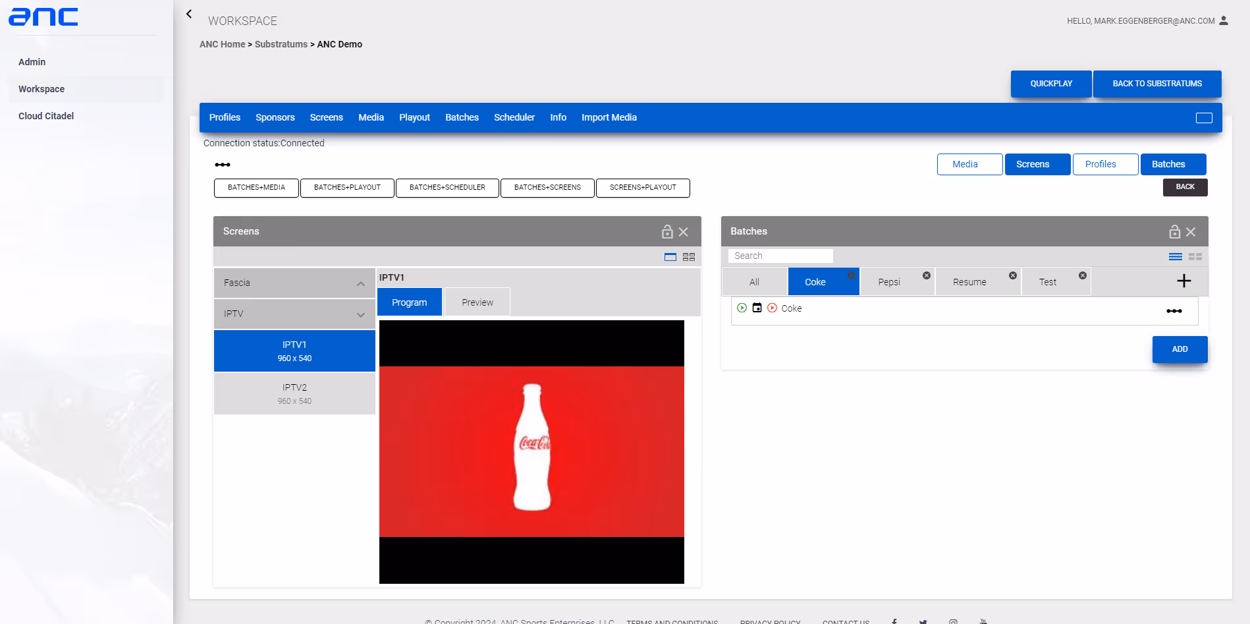Open Cloud Citadel in the sidebar
The width and height of the screenshot is (1250, 624).
(46, 116)
